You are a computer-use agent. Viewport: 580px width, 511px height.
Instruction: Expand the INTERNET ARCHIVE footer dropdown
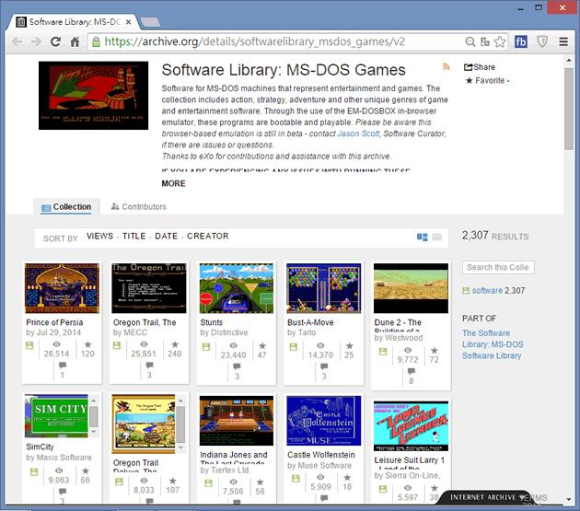point(486,498)
